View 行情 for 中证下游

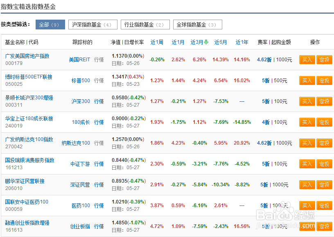pos(99,164)
